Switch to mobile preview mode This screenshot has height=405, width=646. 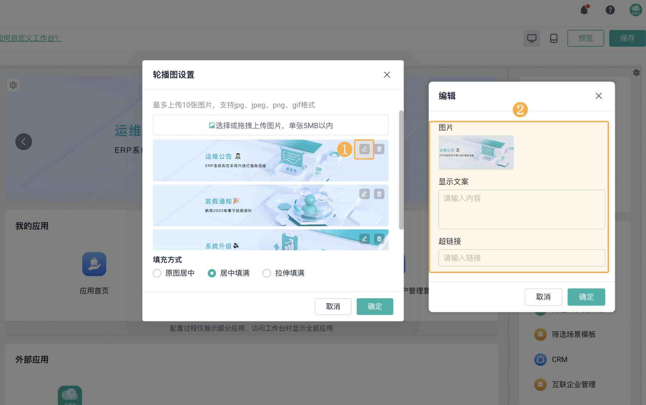(554, 38)
